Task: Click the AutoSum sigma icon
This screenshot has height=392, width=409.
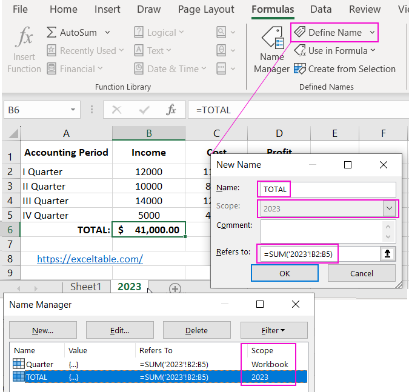Action: (x=52, y=33)
